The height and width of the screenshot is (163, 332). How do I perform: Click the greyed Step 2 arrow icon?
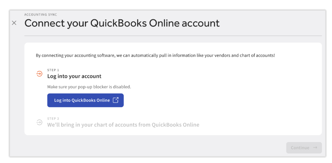click(39, 122)
